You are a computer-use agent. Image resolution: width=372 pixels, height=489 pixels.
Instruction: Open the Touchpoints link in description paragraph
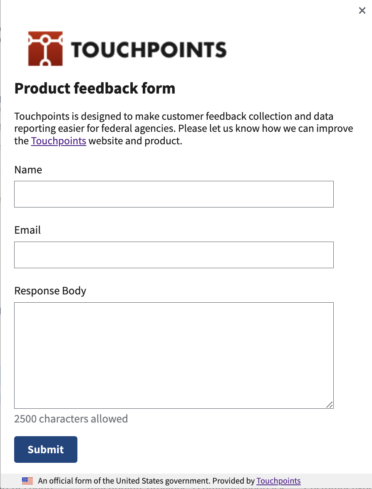pyautogui.click(x=59, y=141)
